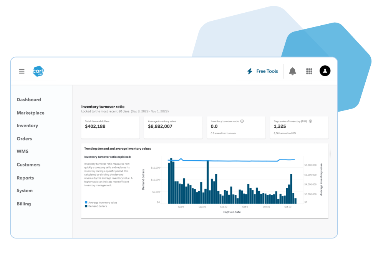Screen dimensions: 373x255
Task: Click the Trending demand and average inventory values title
Action: tap(118, 149)
